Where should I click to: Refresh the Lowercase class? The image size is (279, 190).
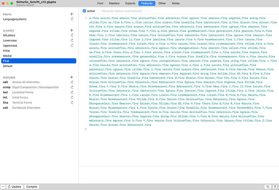point(72,40)
